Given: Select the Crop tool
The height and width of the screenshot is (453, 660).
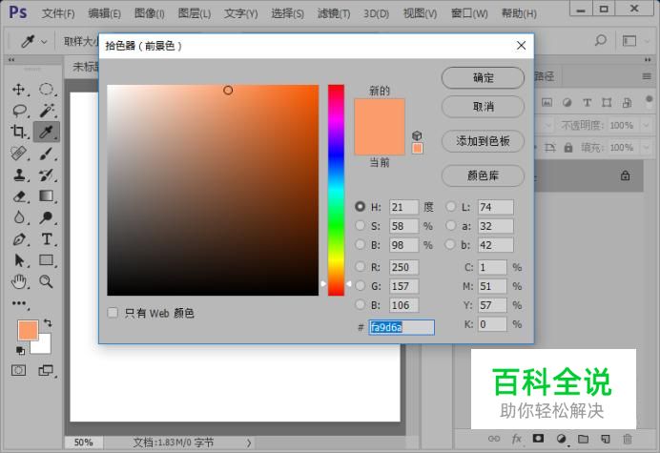Looking at the screenshot, I should (x=18, y=132).
